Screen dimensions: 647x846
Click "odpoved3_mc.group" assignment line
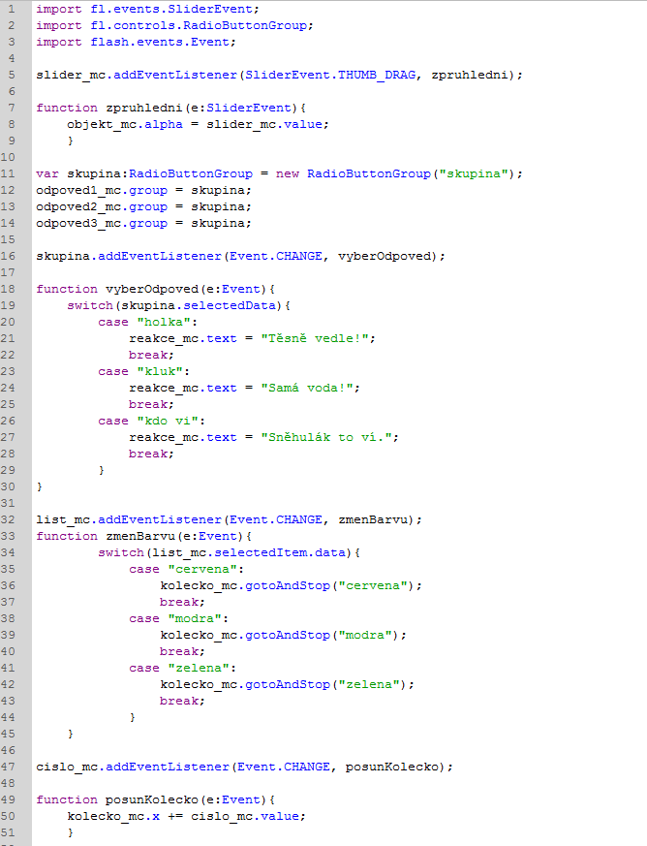click(143, 223)
